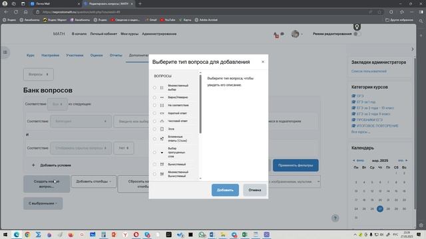
Task: Click the scroll-down arrow in question list
Action: (200, 179)
